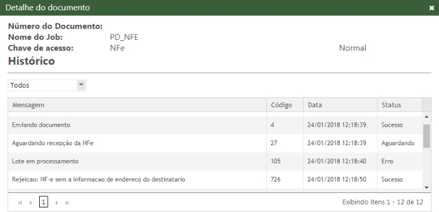Close the Detalhe do documento dialog
Viewport: 439px width, 212px height.
click(x=432, y=8)
